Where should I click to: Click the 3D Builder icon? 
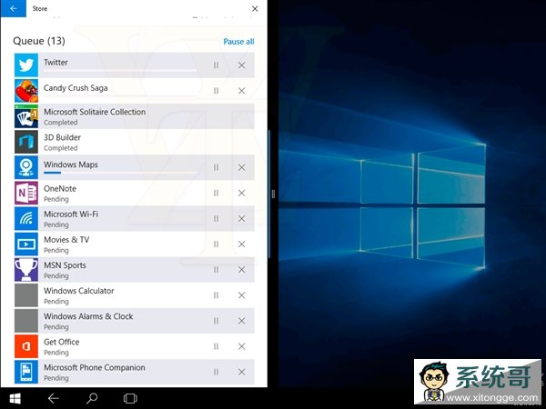[x=26, y=142]
